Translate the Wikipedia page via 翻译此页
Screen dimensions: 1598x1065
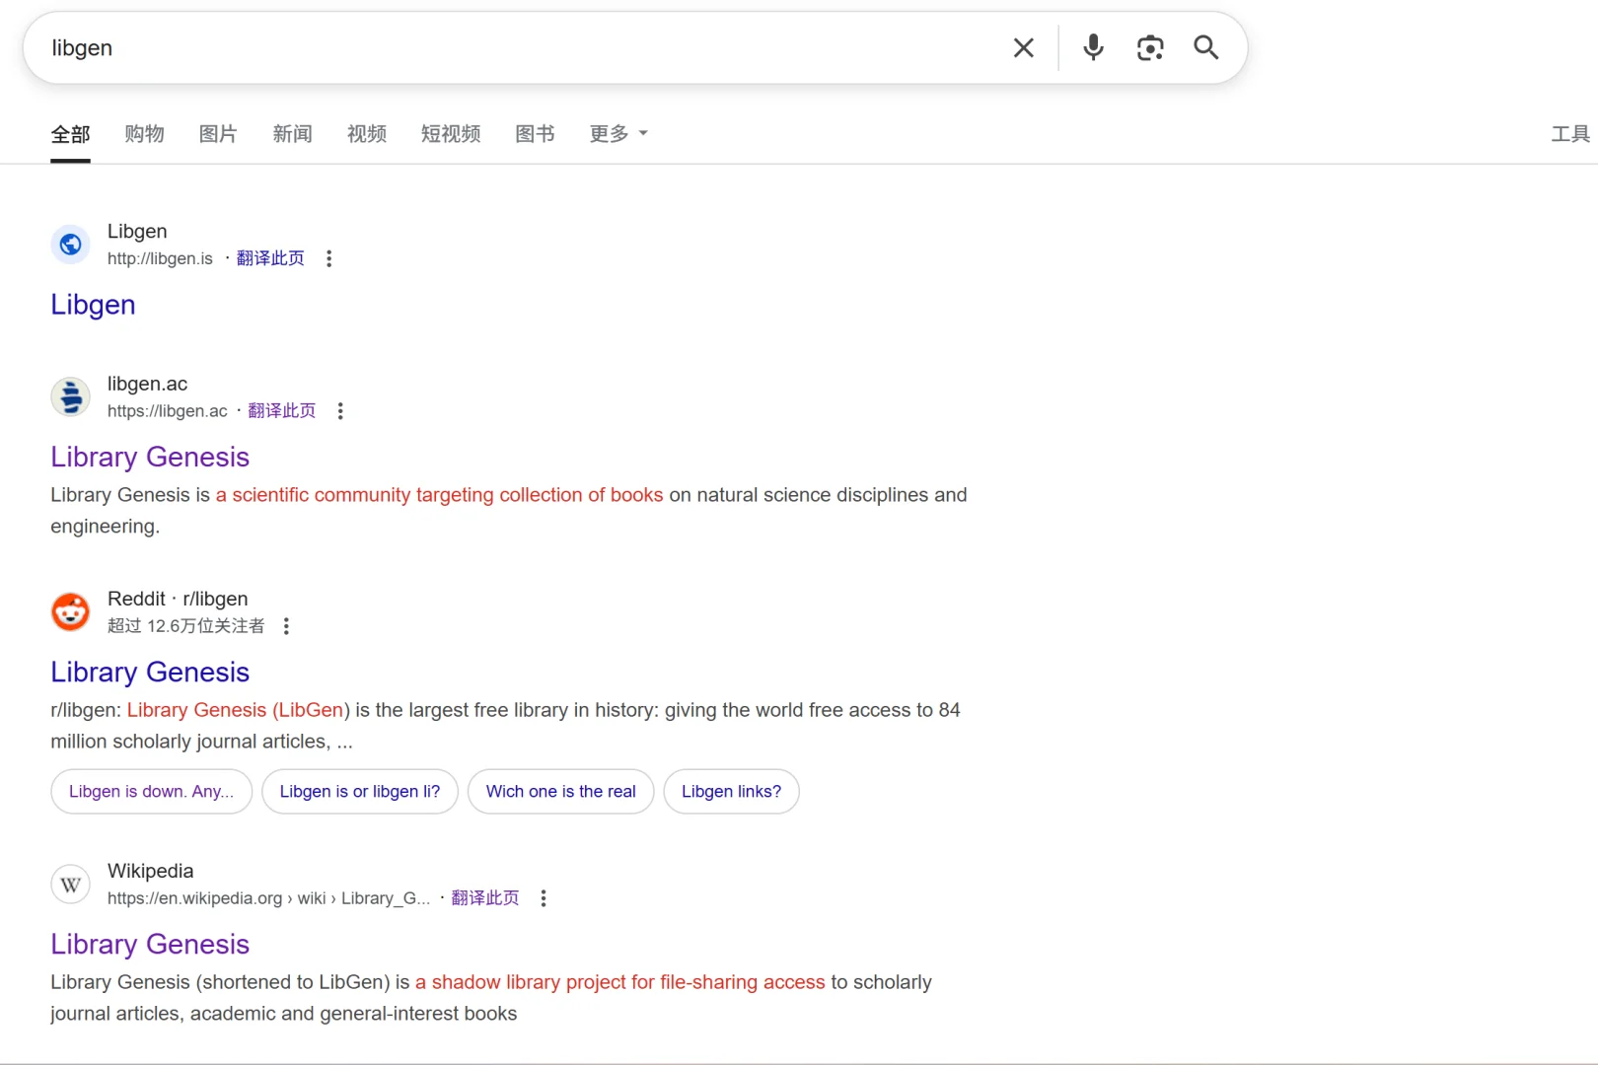point(484,898)
